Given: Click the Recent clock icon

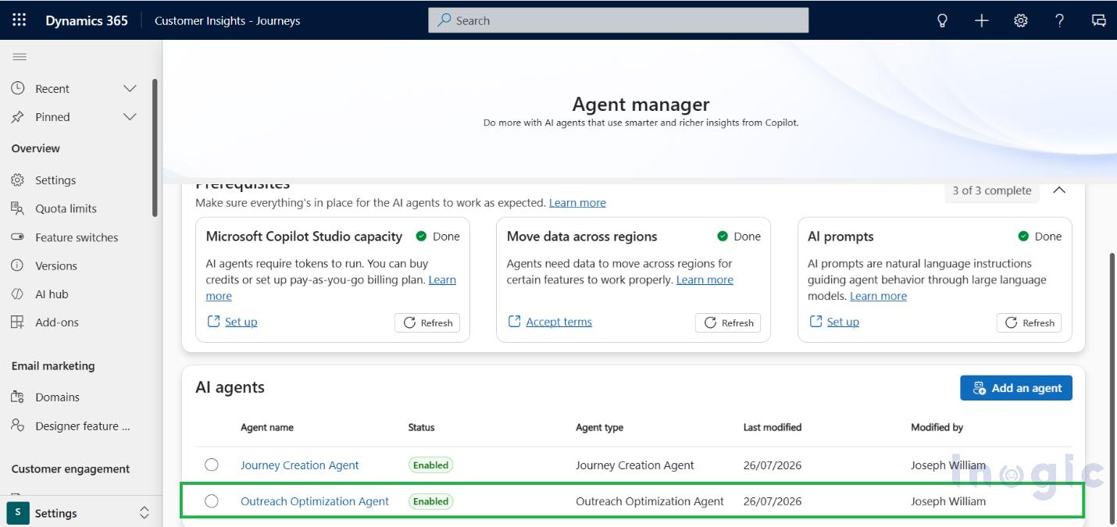Looking at the screenshot, I should [18, 88].
